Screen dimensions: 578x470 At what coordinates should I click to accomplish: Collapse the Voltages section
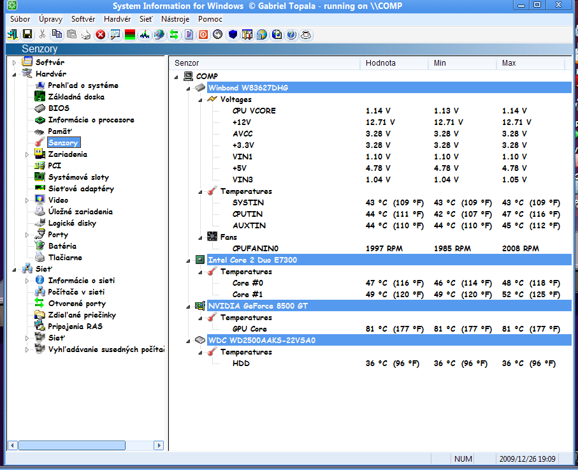pos(199,99)
